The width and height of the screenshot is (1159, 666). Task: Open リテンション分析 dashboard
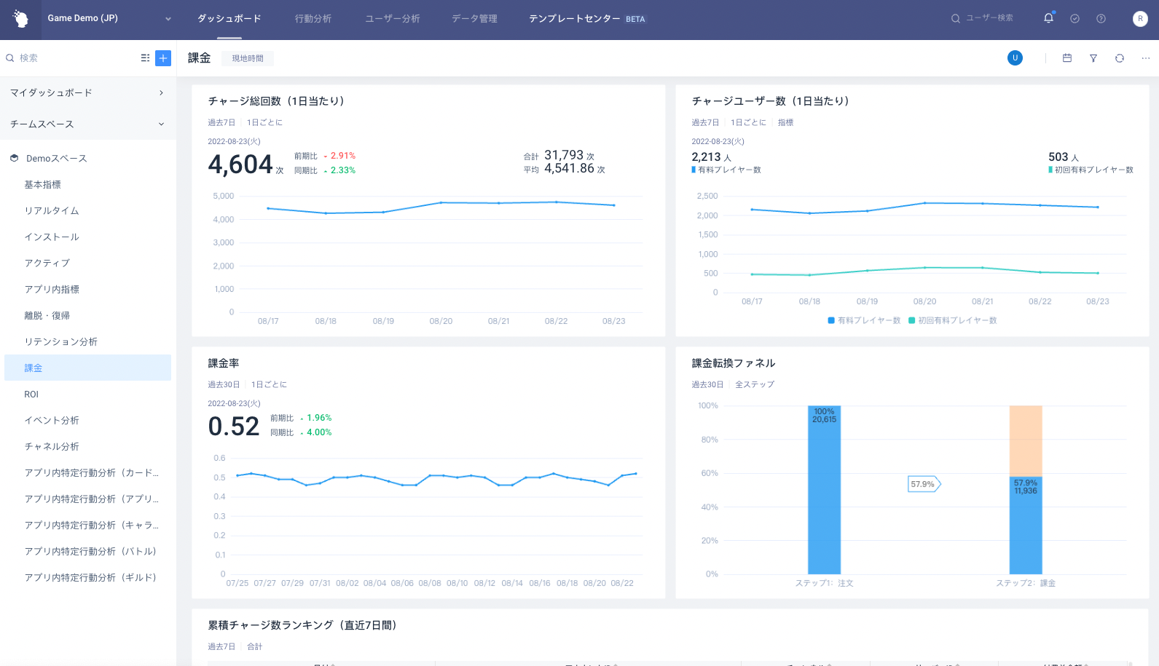[61, 342]
